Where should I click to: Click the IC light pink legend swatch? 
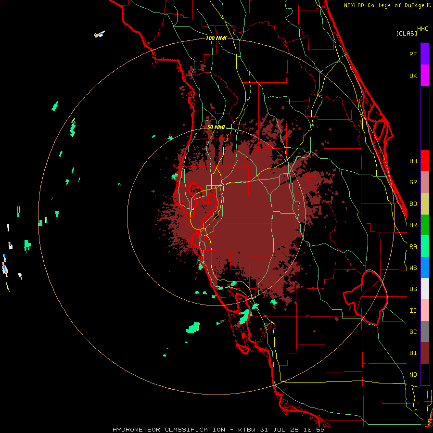point(425,310)
